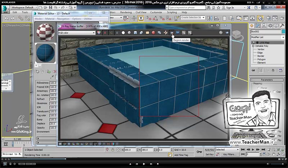Screen dimensions: 288x168
Task: Open the Create Selection Set dropdown
Action: (193, 17)
